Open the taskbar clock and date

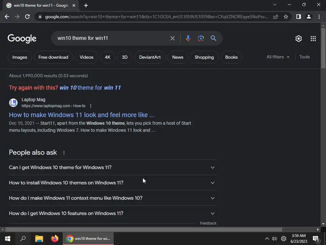pos(299,239)
